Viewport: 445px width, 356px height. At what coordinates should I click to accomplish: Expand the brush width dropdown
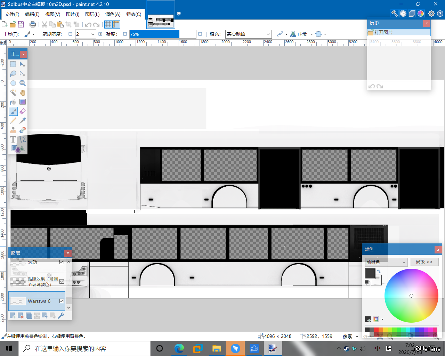(93, 34)
